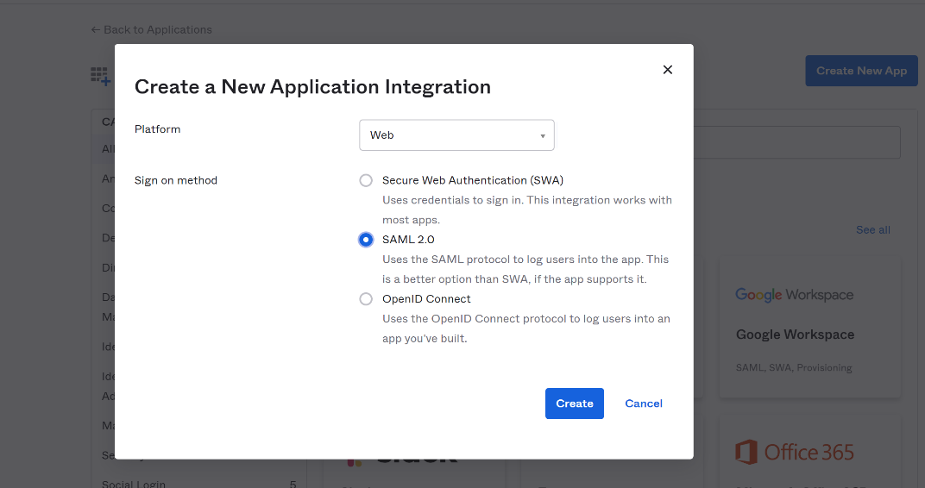Screen dimensions: 925x488
Task: Close the Create New Application Integration dialog
Action: (667, 70)
